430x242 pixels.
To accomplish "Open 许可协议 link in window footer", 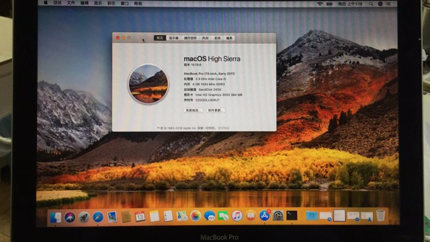I will (224, 128).
